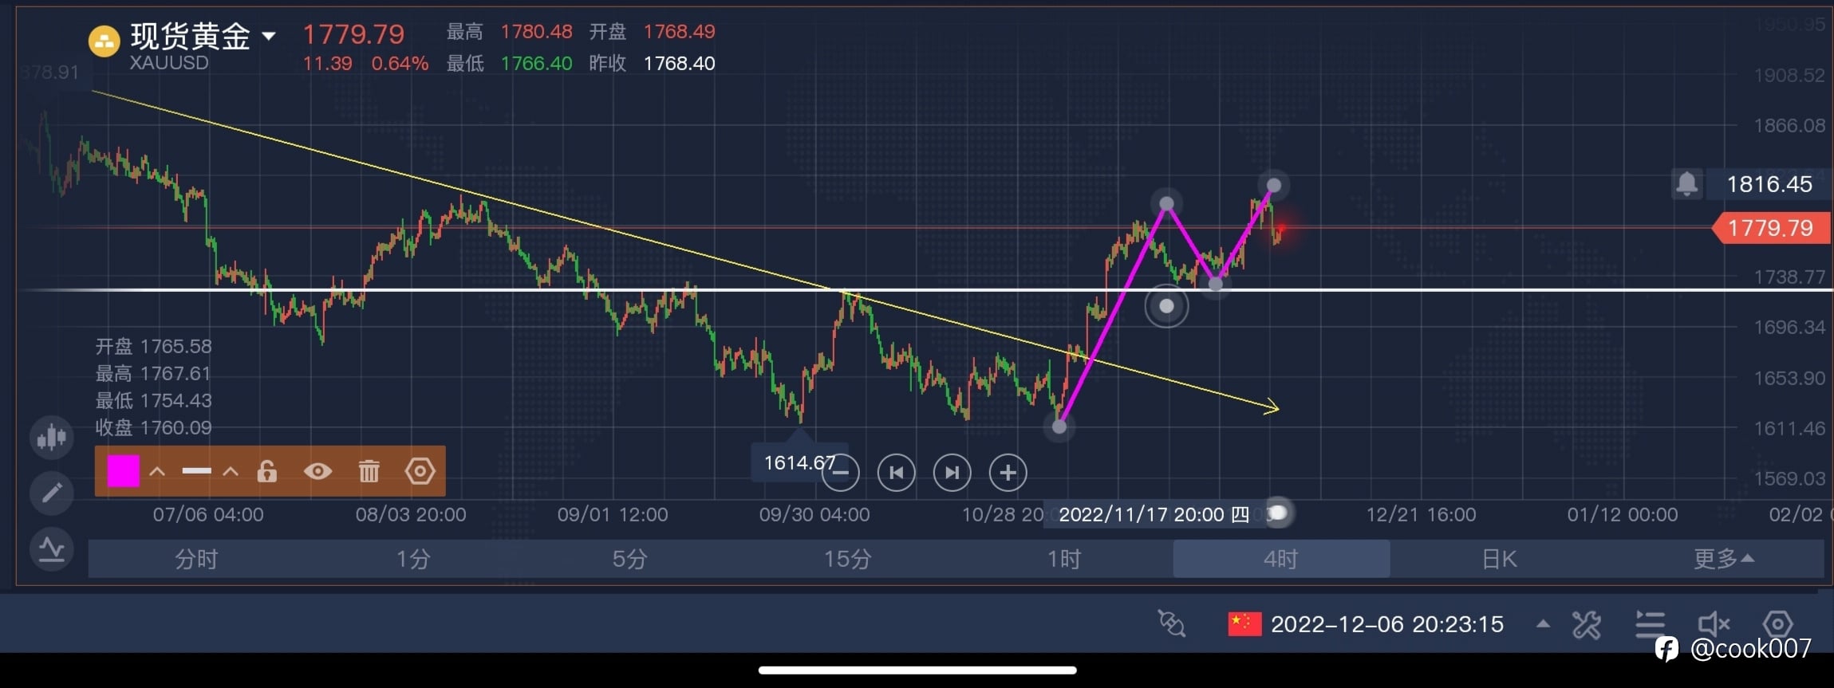
Task: Click the price alert bell icon
Action: pos(1686,184)
